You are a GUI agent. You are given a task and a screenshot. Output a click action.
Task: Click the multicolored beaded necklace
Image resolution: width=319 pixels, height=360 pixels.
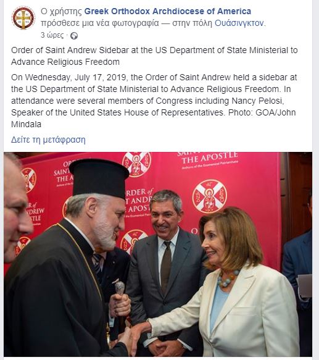click(x=227, y=279)
